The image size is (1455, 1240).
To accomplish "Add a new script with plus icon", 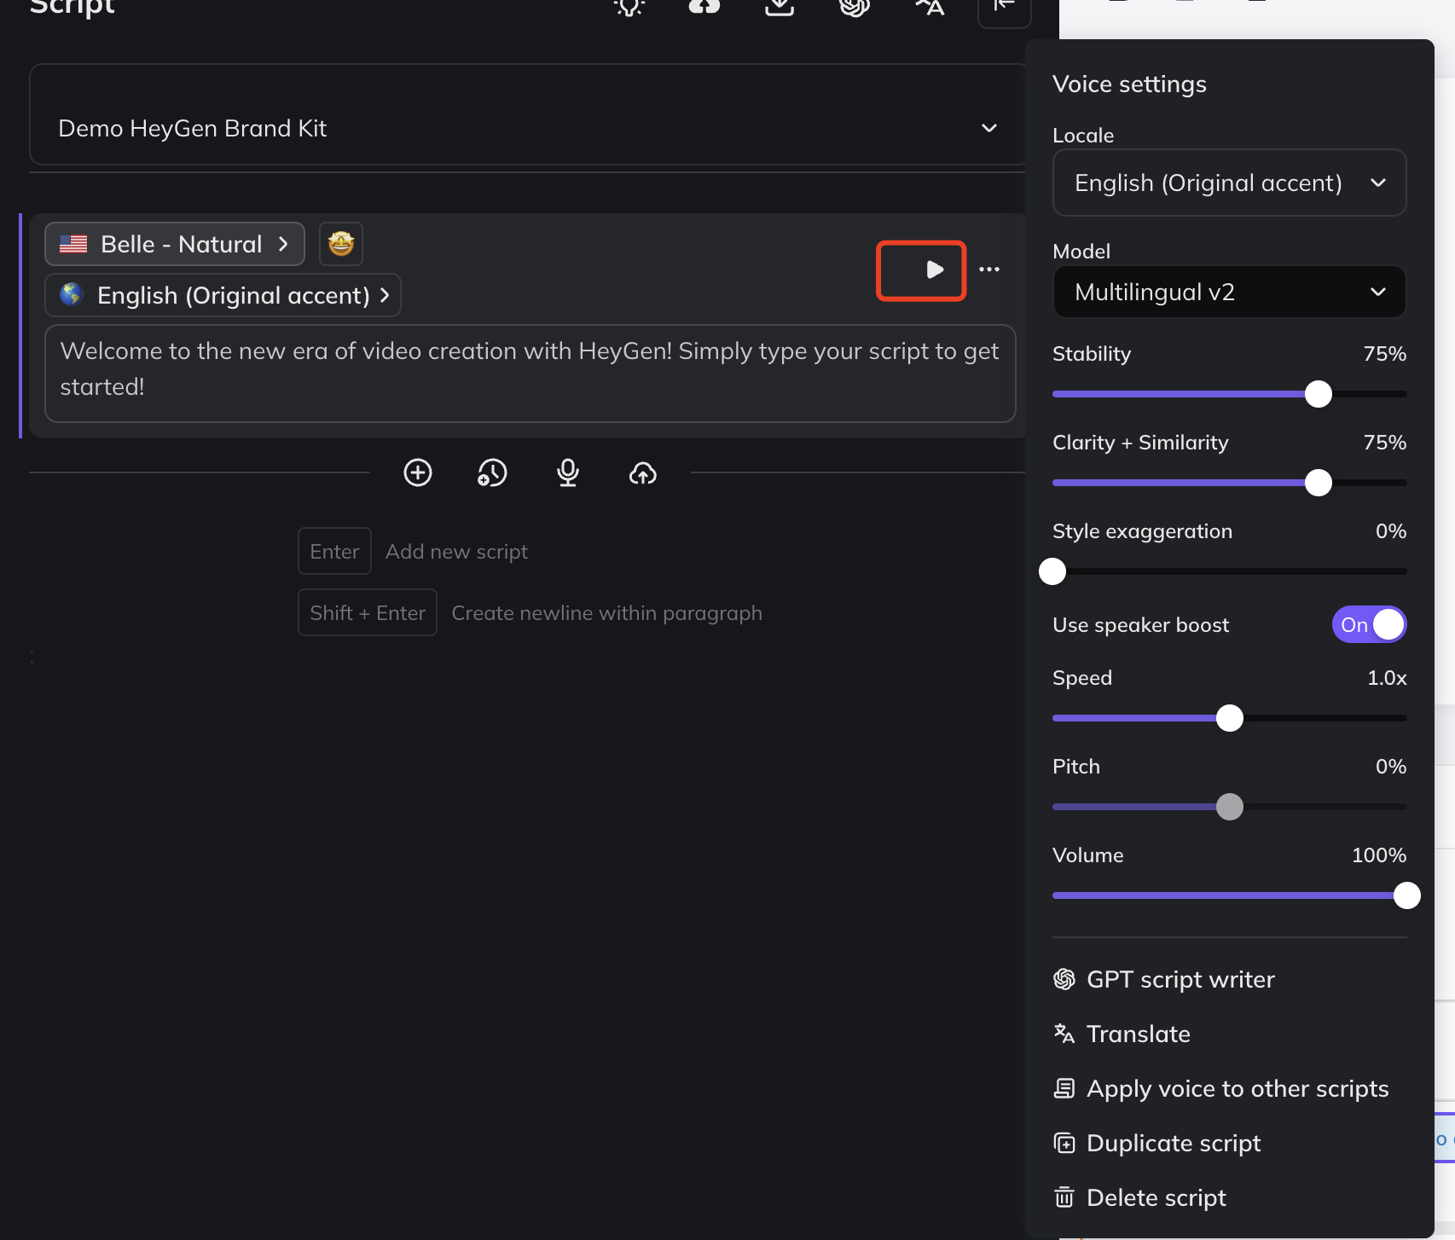I will (x=418, y=472).
